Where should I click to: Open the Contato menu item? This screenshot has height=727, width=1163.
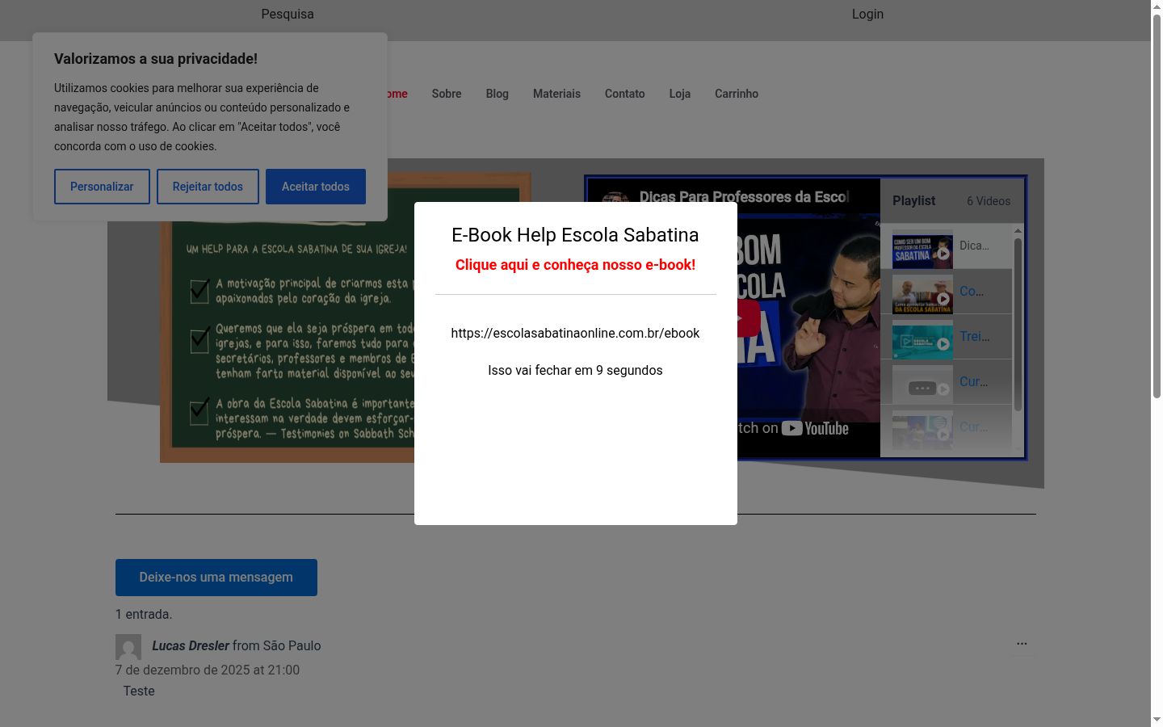[x=625, y=94]
